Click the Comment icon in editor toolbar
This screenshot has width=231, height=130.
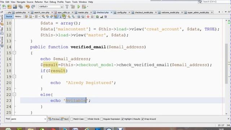[97, 17]
